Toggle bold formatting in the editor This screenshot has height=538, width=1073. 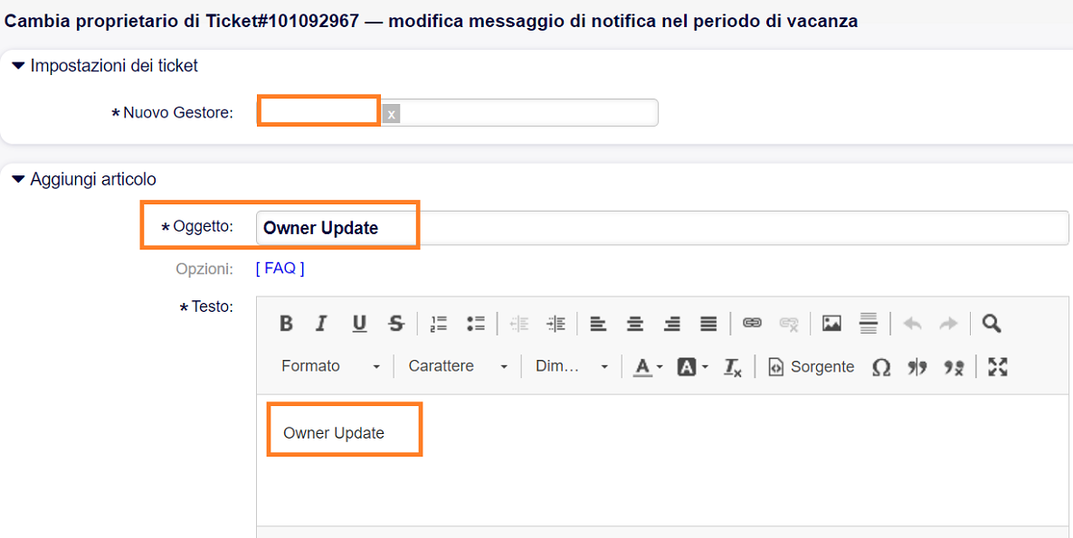click(286, 324)
